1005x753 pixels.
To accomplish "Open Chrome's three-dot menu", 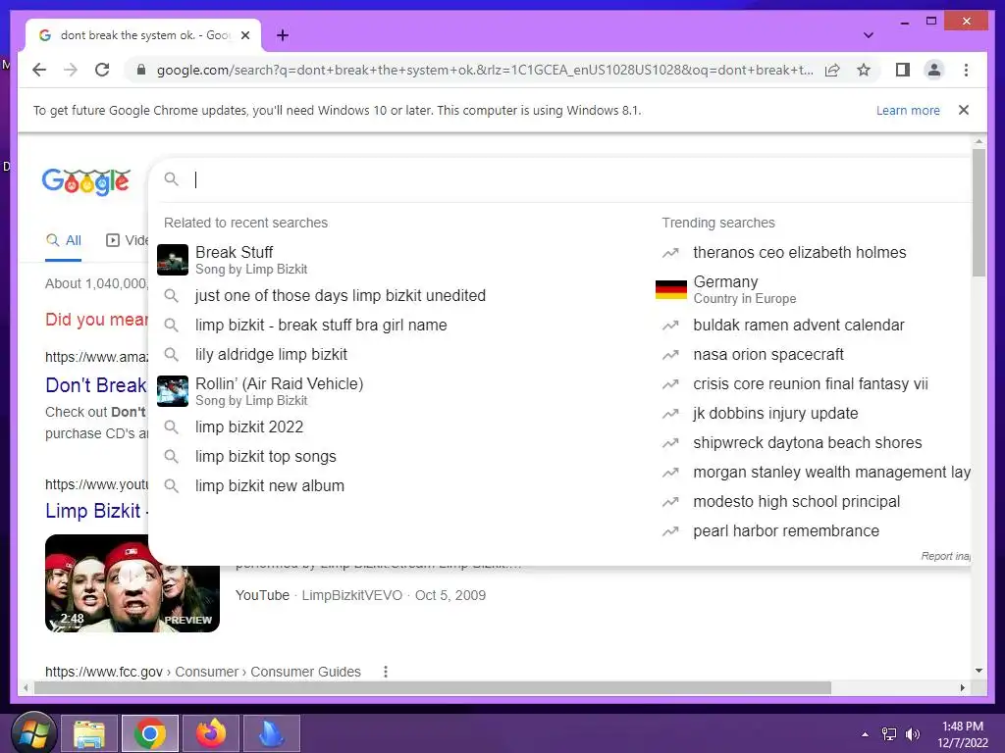I will 966,70.
